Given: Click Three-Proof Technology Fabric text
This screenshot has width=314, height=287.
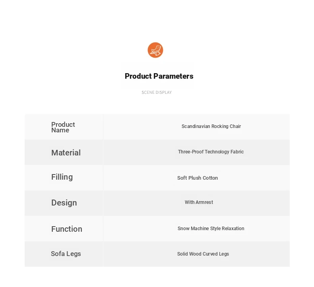Looking at the screenshot, I should (x=211, y=152).
